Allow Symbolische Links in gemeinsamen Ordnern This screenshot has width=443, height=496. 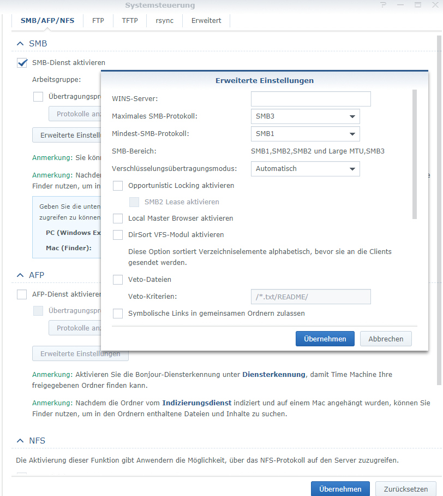(x=118, y=314)
